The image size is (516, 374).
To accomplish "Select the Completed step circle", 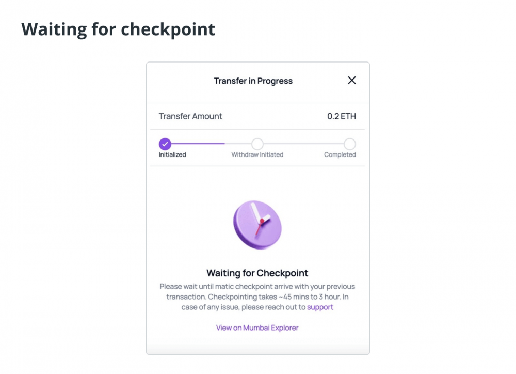I will coord(350,144).
